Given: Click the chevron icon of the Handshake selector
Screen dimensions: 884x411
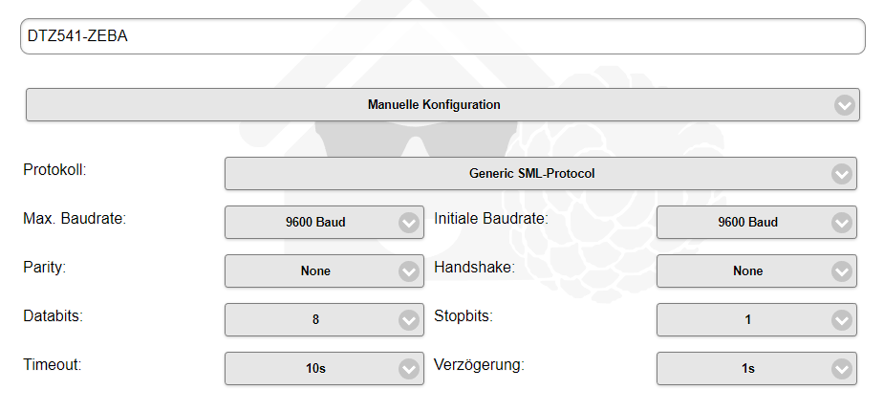Looking at the screenshot, I should 841,271.
